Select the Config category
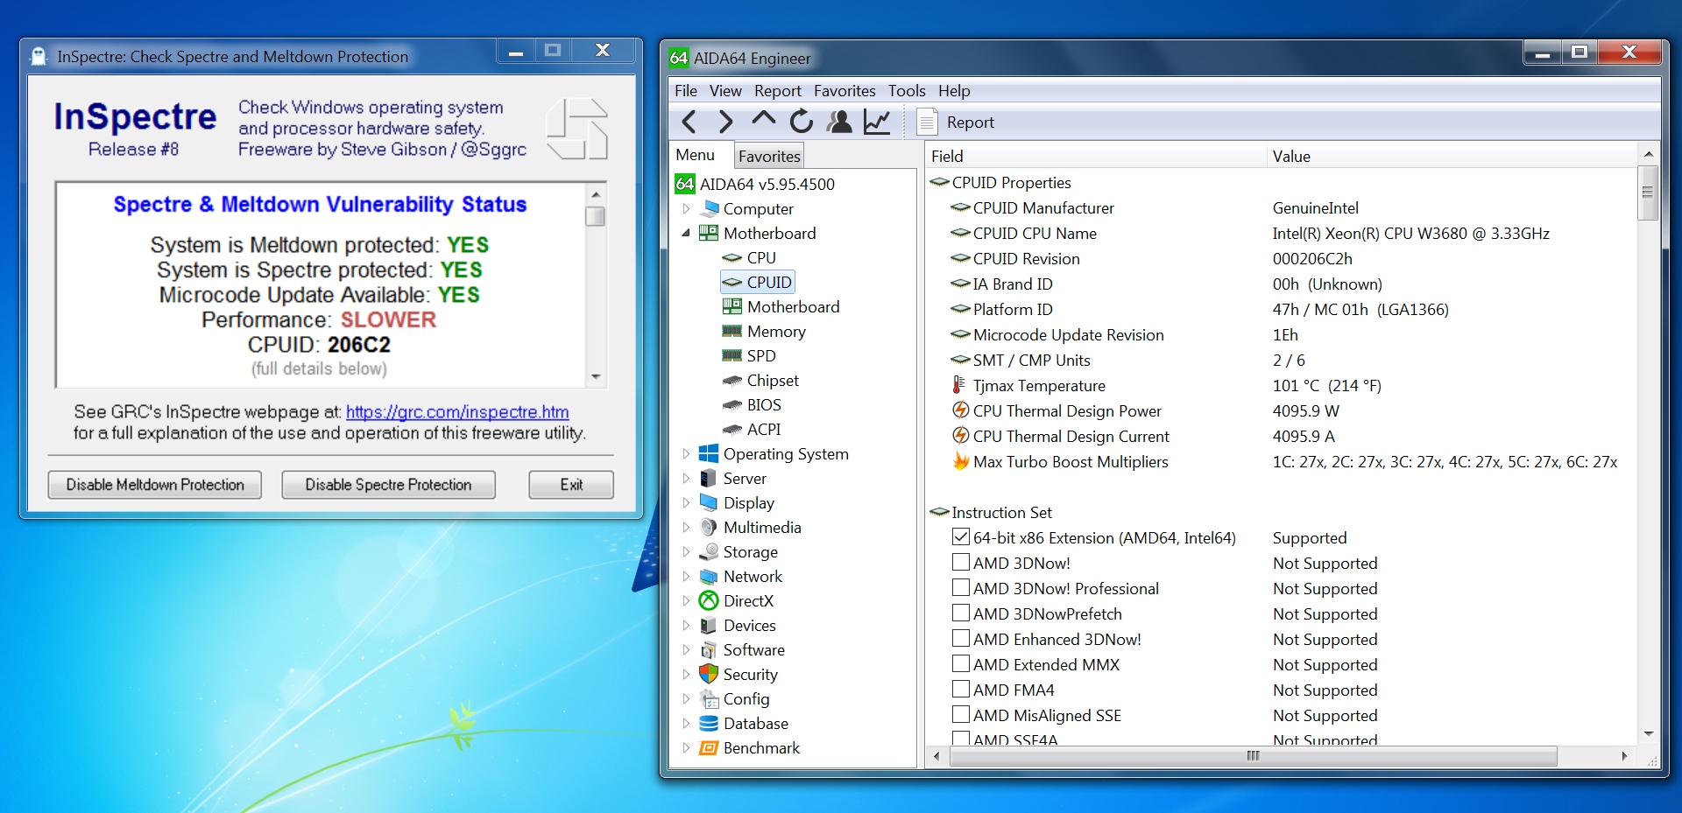Image resolution: width=1682 pixels, height=813 pixels. click(x=734, y=698)
